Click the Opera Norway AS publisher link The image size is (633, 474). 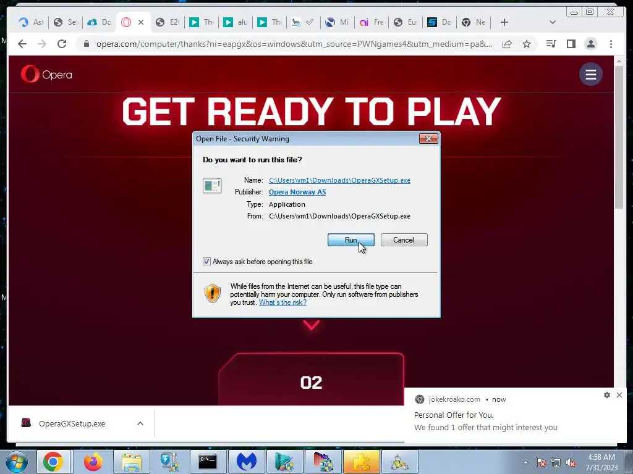[297, 192]
